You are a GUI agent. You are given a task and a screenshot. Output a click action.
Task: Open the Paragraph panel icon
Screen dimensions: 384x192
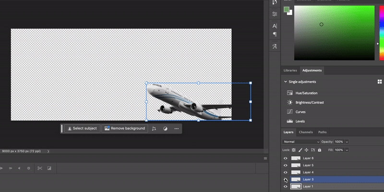[x=275, y=34]
